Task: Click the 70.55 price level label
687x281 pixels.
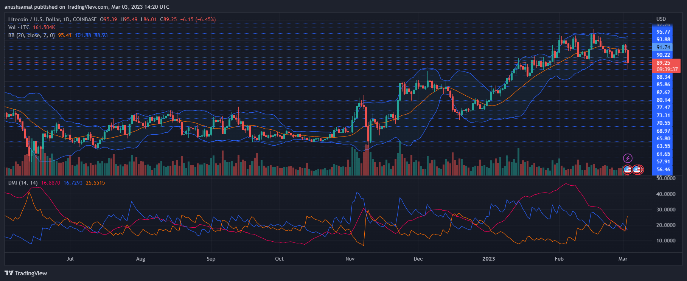Action: pyautogui.click(x=663, y=123)
